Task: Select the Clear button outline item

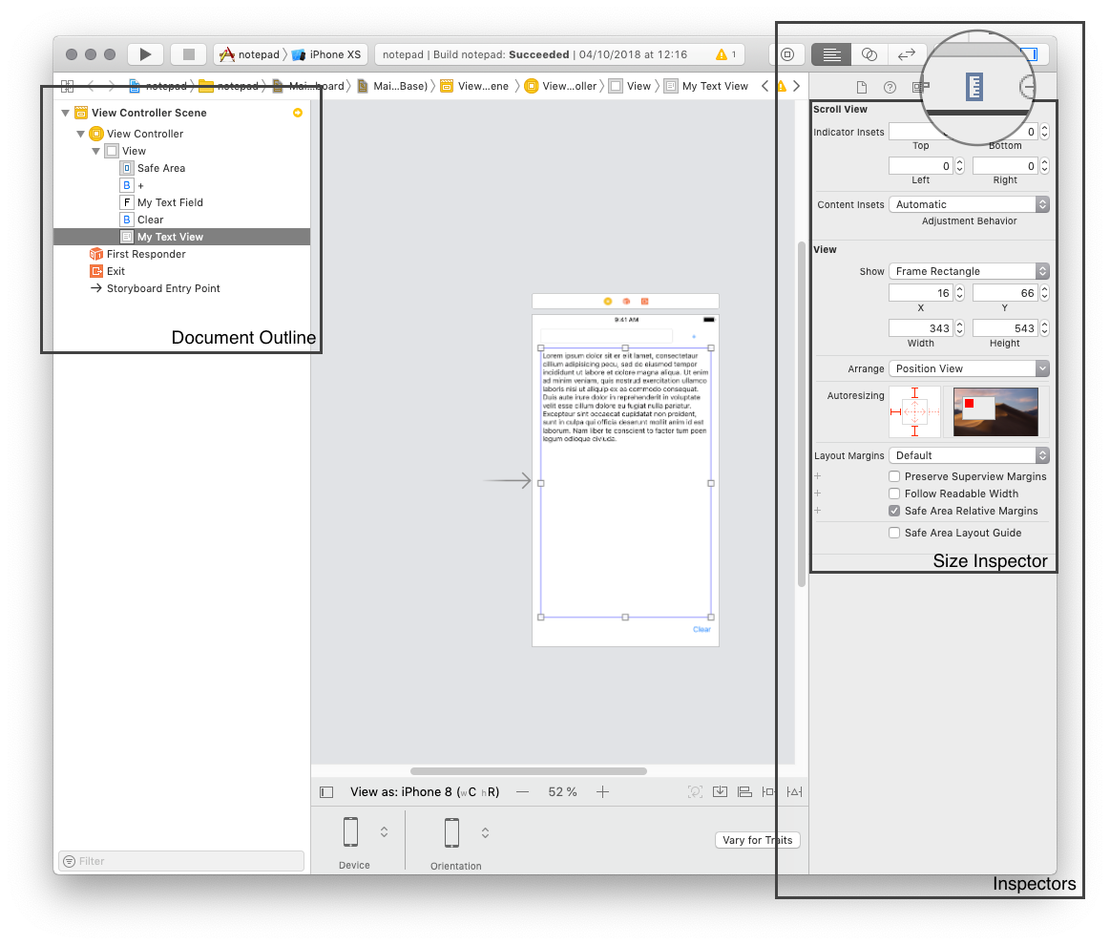Action: pyautogui.click(x=150, y=220)
